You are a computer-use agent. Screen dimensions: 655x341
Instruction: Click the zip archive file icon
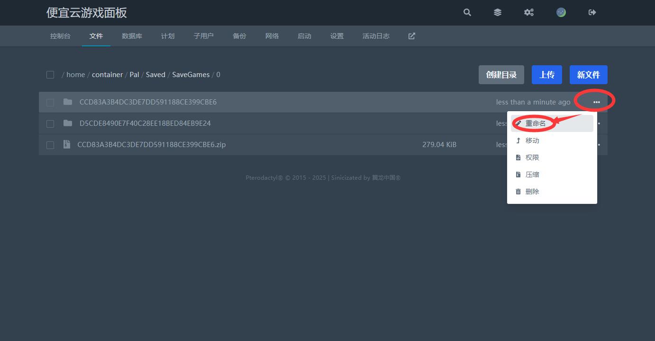click(x=67, y=144)
